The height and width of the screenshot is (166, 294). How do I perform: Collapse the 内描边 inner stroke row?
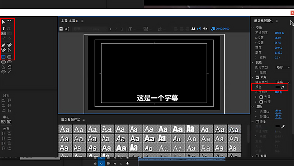click(256, 112)
